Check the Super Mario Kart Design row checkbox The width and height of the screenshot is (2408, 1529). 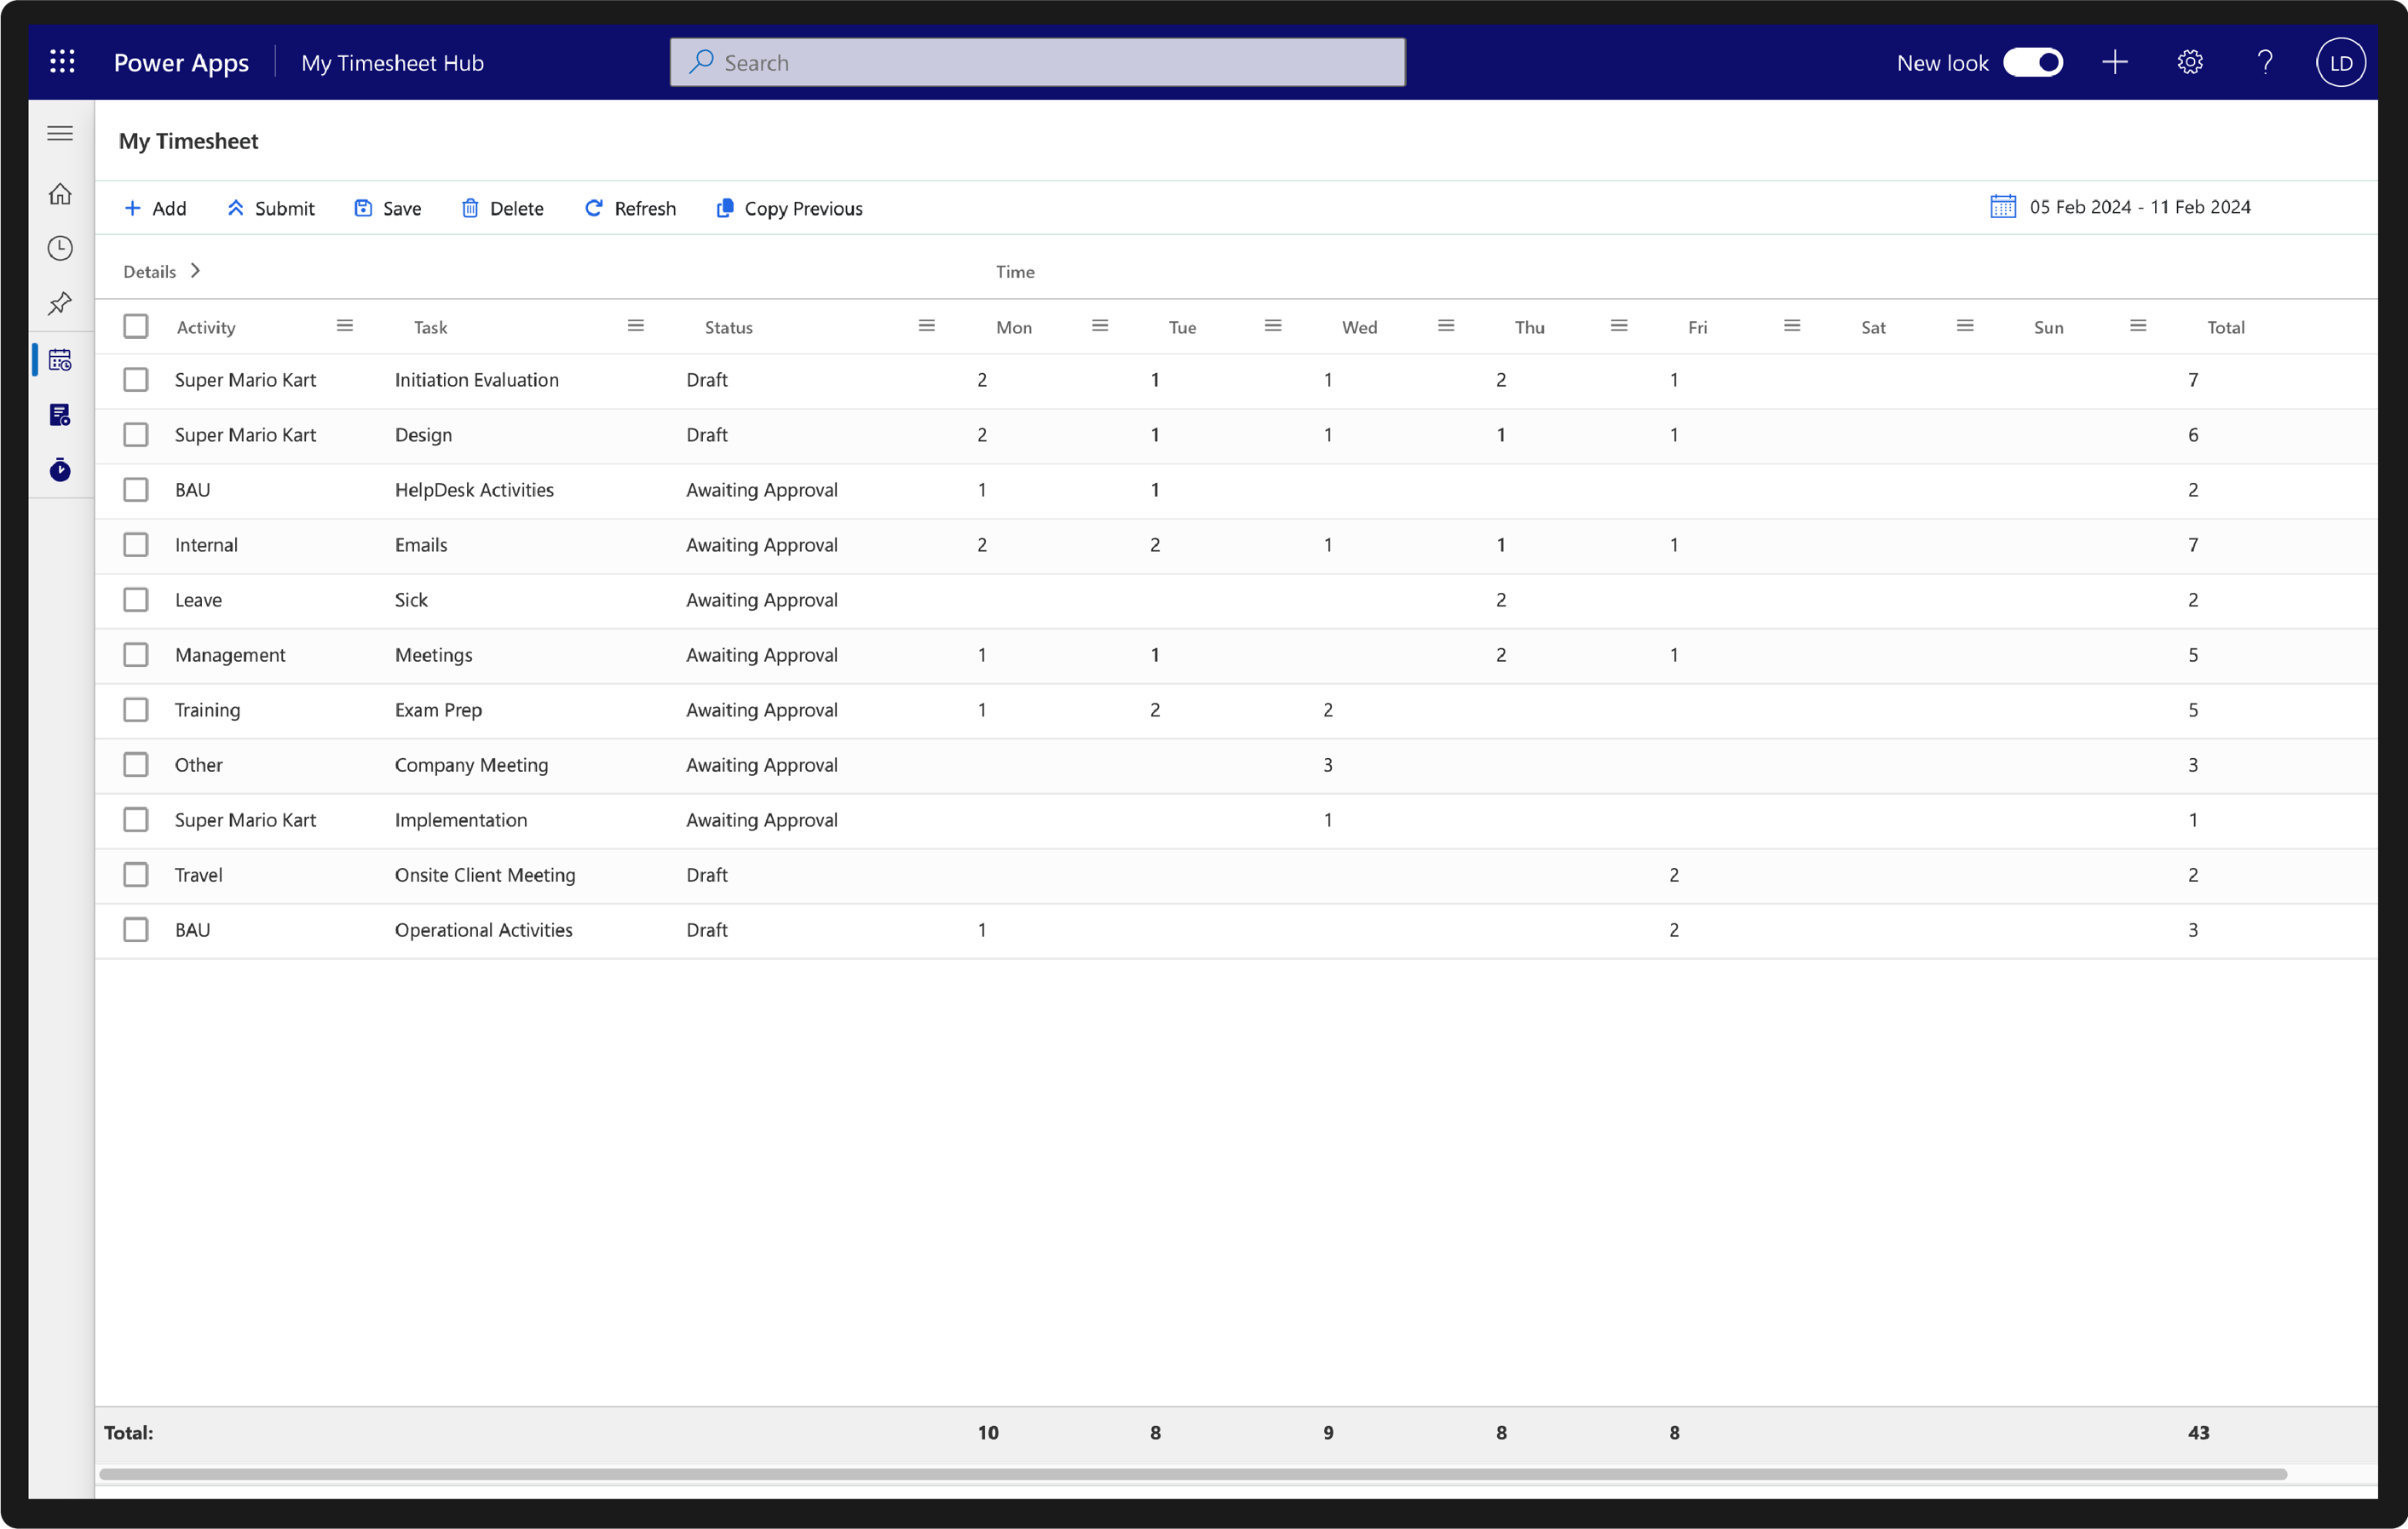[136, 434]
